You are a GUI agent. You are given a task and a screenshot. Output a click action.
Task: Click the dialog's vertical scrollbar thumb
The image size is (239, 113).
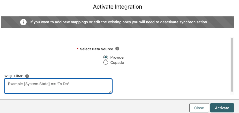(x=232, y=65)
